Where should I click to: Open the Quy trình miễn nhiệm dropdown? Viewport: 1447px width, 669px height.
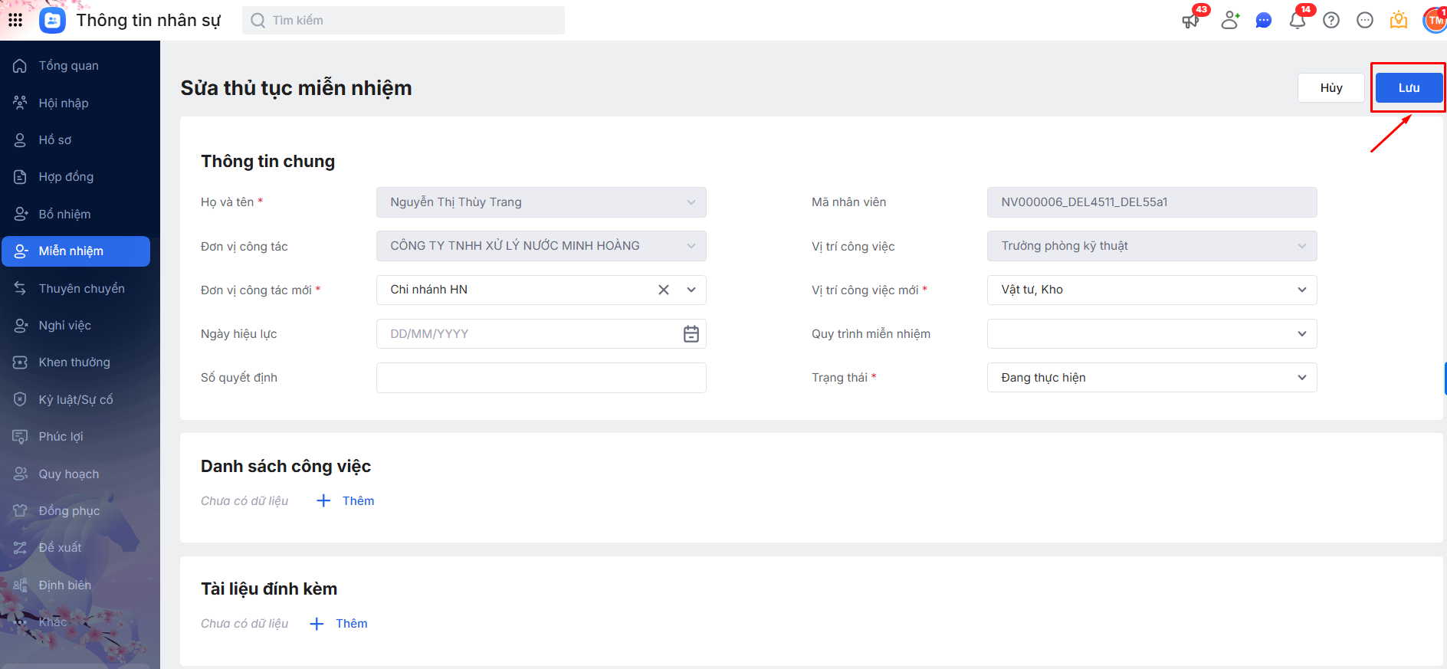coord(1301,334)
